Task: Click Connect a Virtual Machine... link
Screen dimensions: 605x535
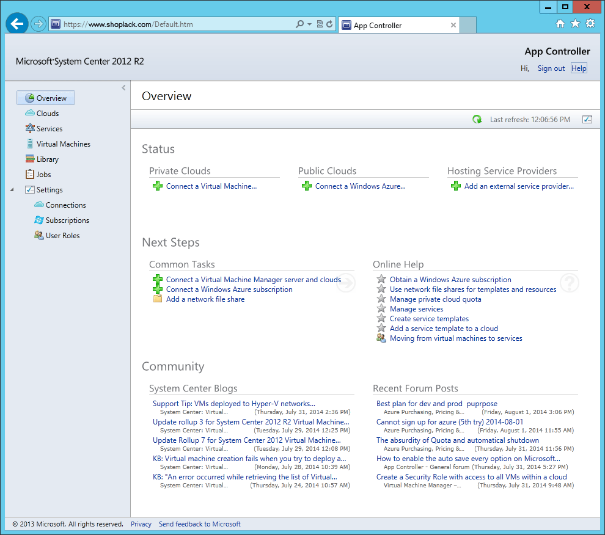Action: coord(211,186)
